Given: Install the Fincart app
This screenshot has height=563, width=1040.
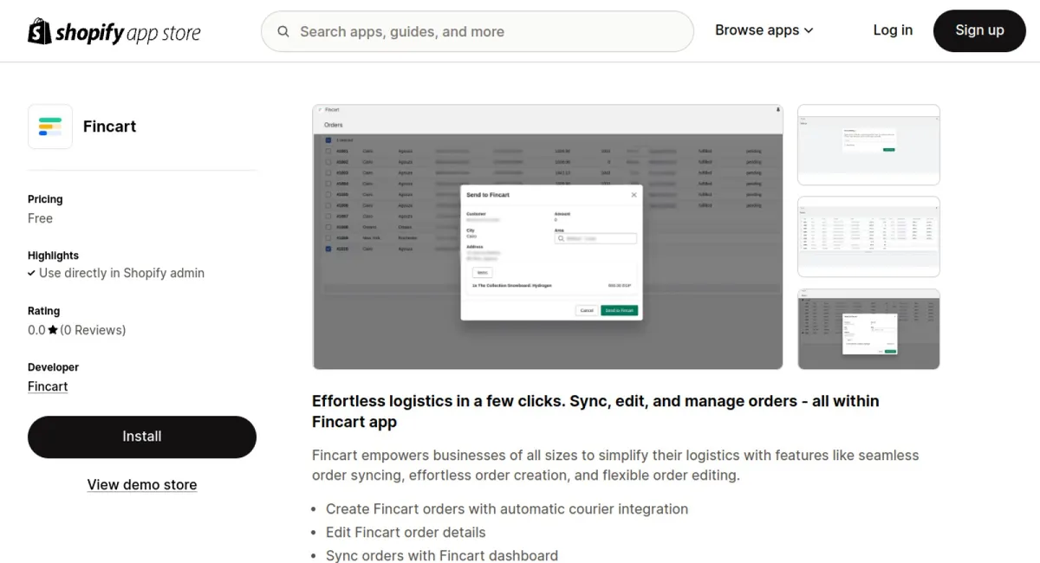Looking at the screenshot, I should pyautogui.click(x=142, y=437).
